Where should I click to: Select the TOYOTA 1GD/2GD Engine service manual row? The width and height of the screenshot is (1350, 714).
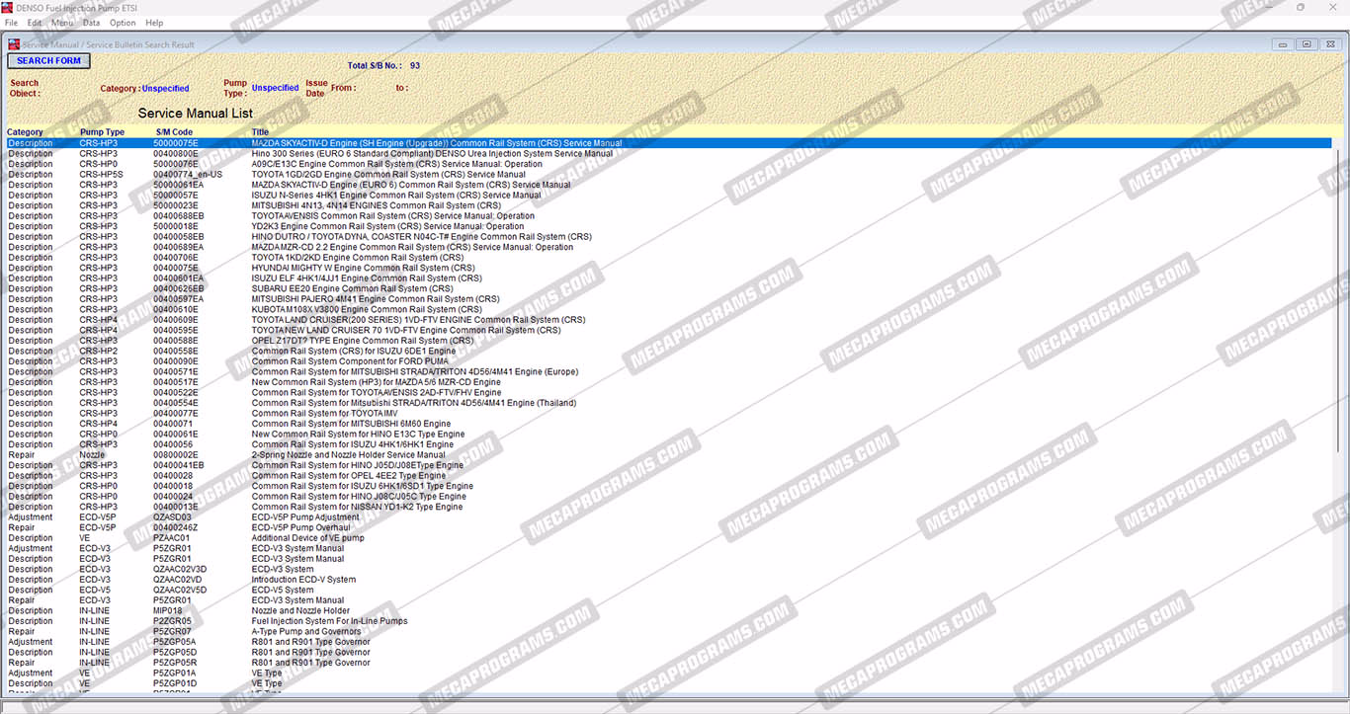[x=388, y=175]
